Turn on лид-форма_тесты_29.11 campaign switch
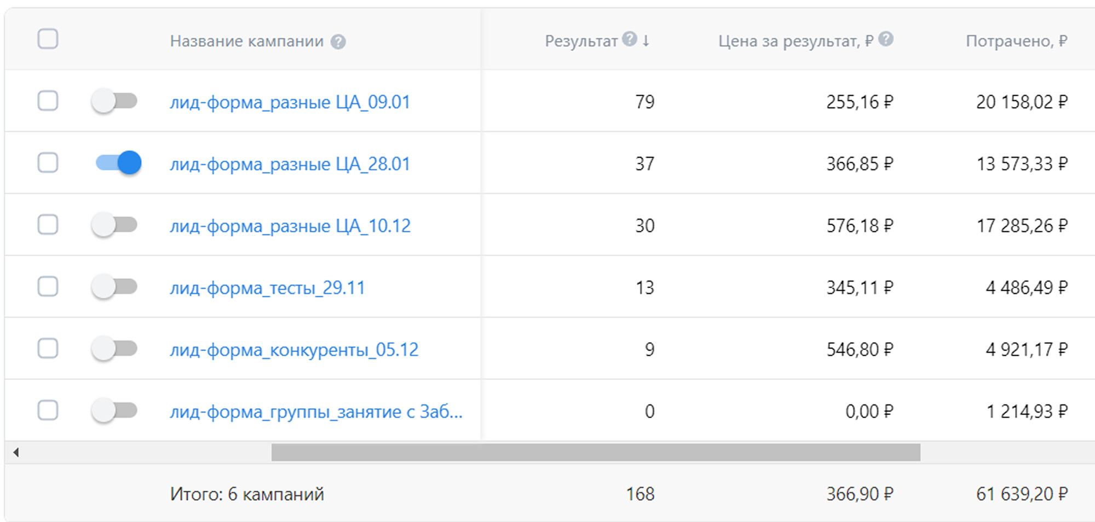Screen dimensions: 1095x522 pyautogui.click(x=114, y=286)
